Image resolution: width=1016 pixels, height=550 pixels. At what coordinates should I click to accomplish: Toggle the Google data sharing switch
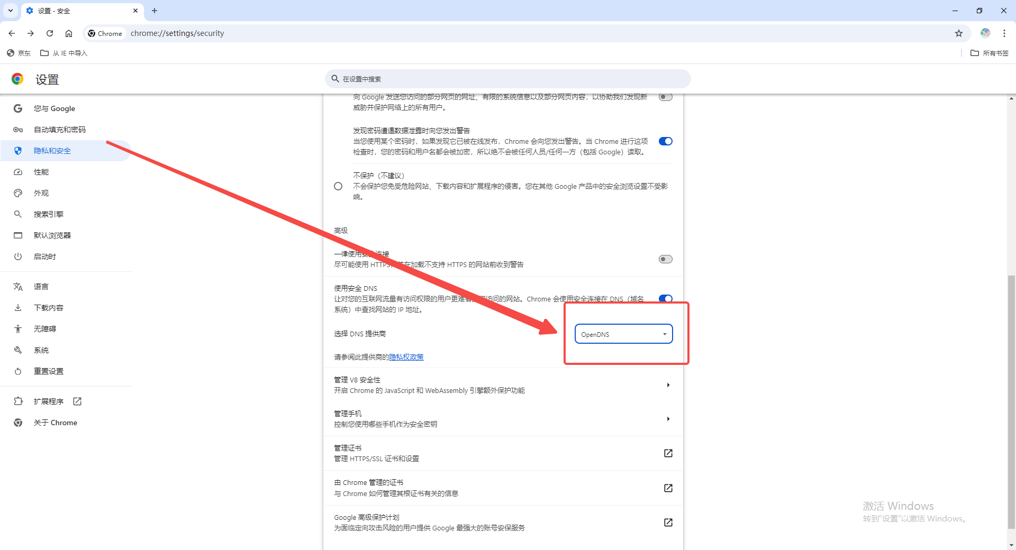666,97
